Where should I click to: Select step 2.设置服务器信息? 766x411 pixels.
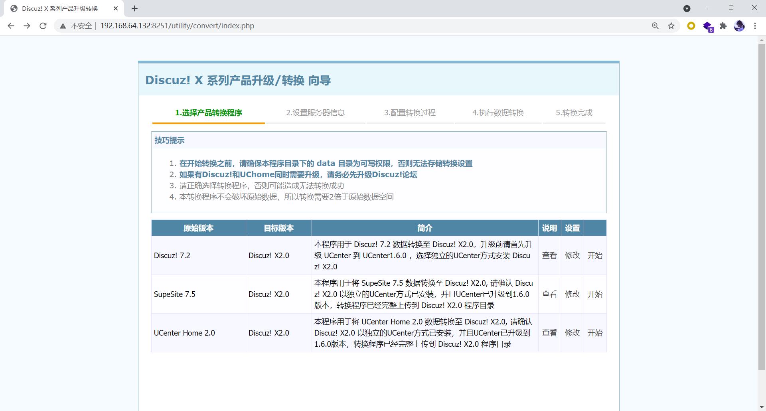(315, 113)
